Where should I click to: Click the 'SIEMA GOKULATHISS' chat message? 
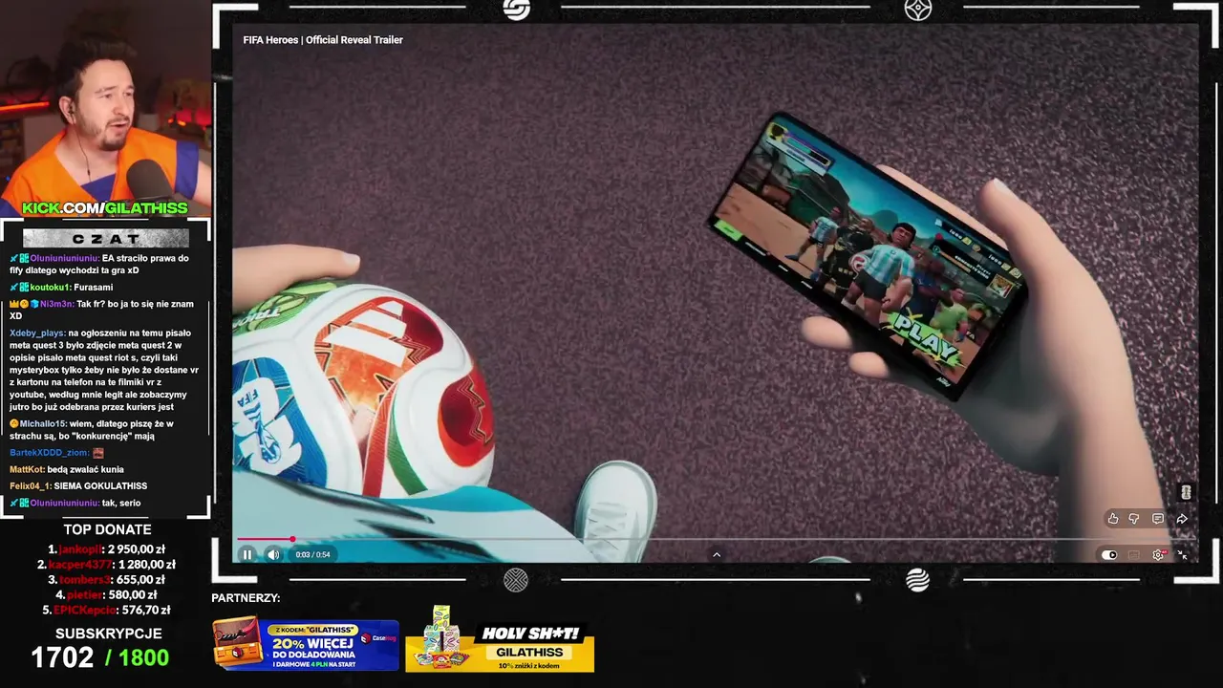(x=100, y=486)
